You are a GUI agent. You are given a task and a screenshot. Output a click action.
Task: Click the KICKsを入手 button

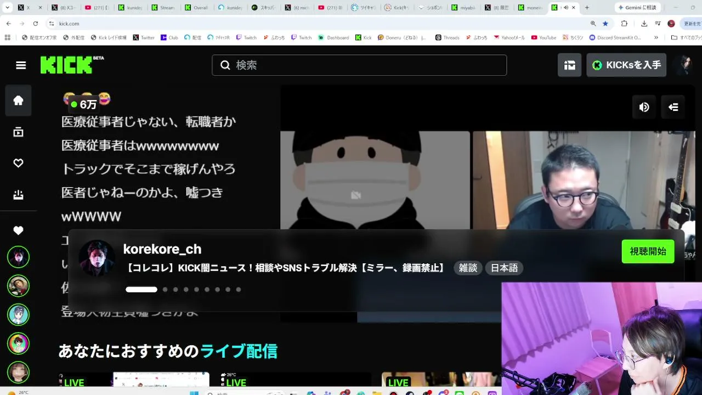point(626,65)
